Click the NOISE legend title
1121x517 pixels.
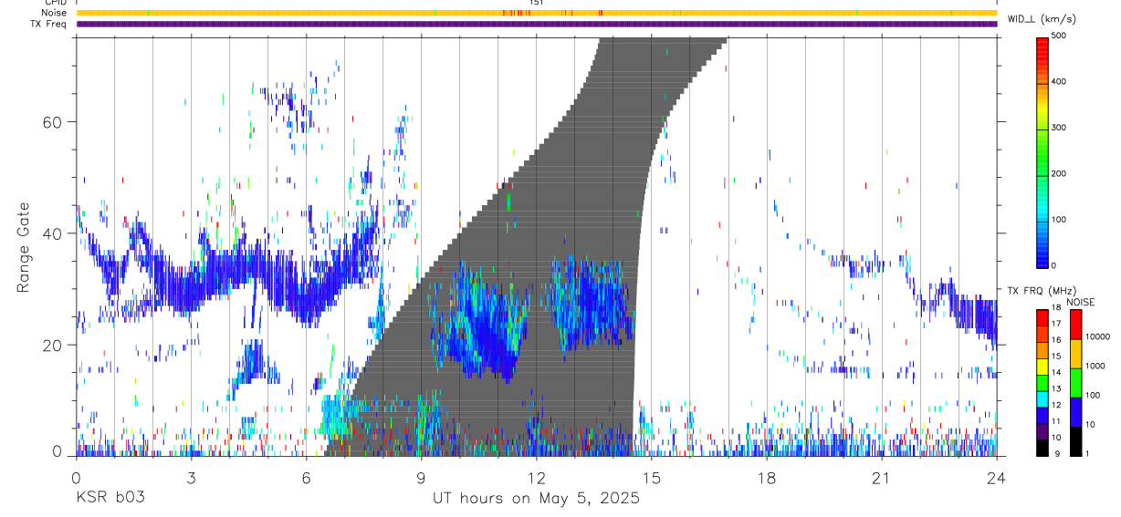point(1080,302)
